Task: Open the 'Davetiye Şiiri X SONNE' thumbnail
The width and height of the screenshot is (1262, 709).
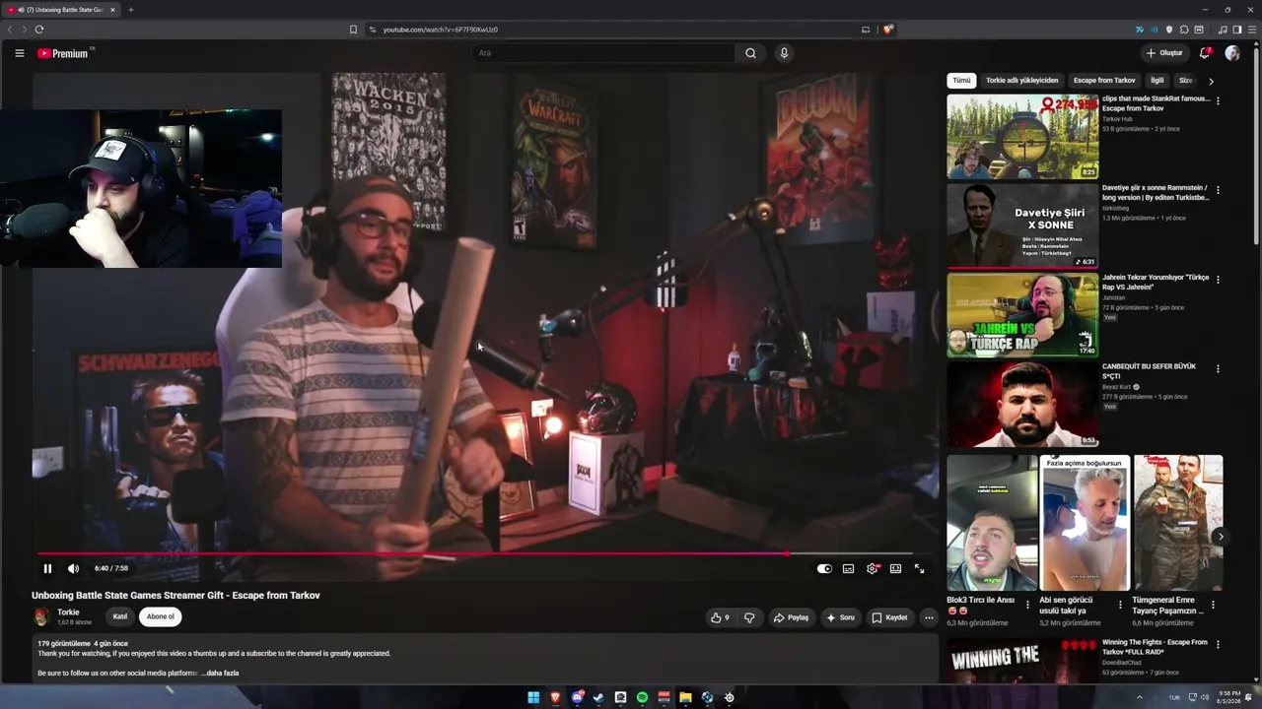Action: click(1022, 226)
